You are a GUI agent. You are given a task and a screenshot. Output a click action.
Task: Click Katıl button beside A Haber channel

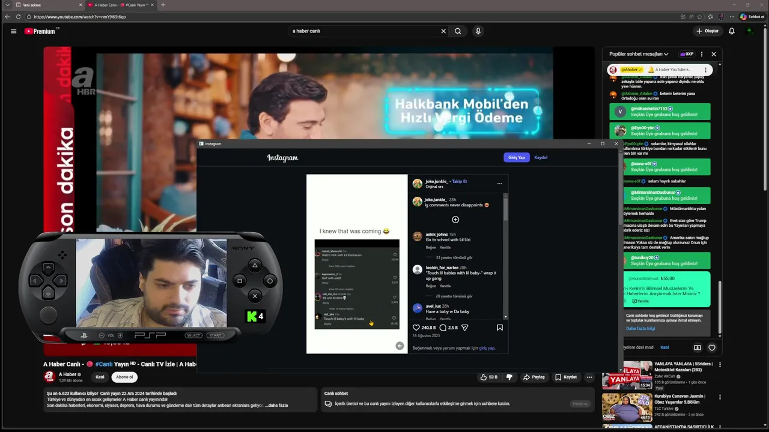(100, 377)
